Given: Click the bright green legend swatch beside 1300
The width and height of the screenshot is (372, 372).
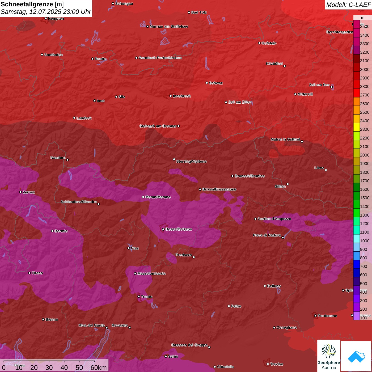Looking at the screenshot, I should pyautogui.click(x=356, y=213).
